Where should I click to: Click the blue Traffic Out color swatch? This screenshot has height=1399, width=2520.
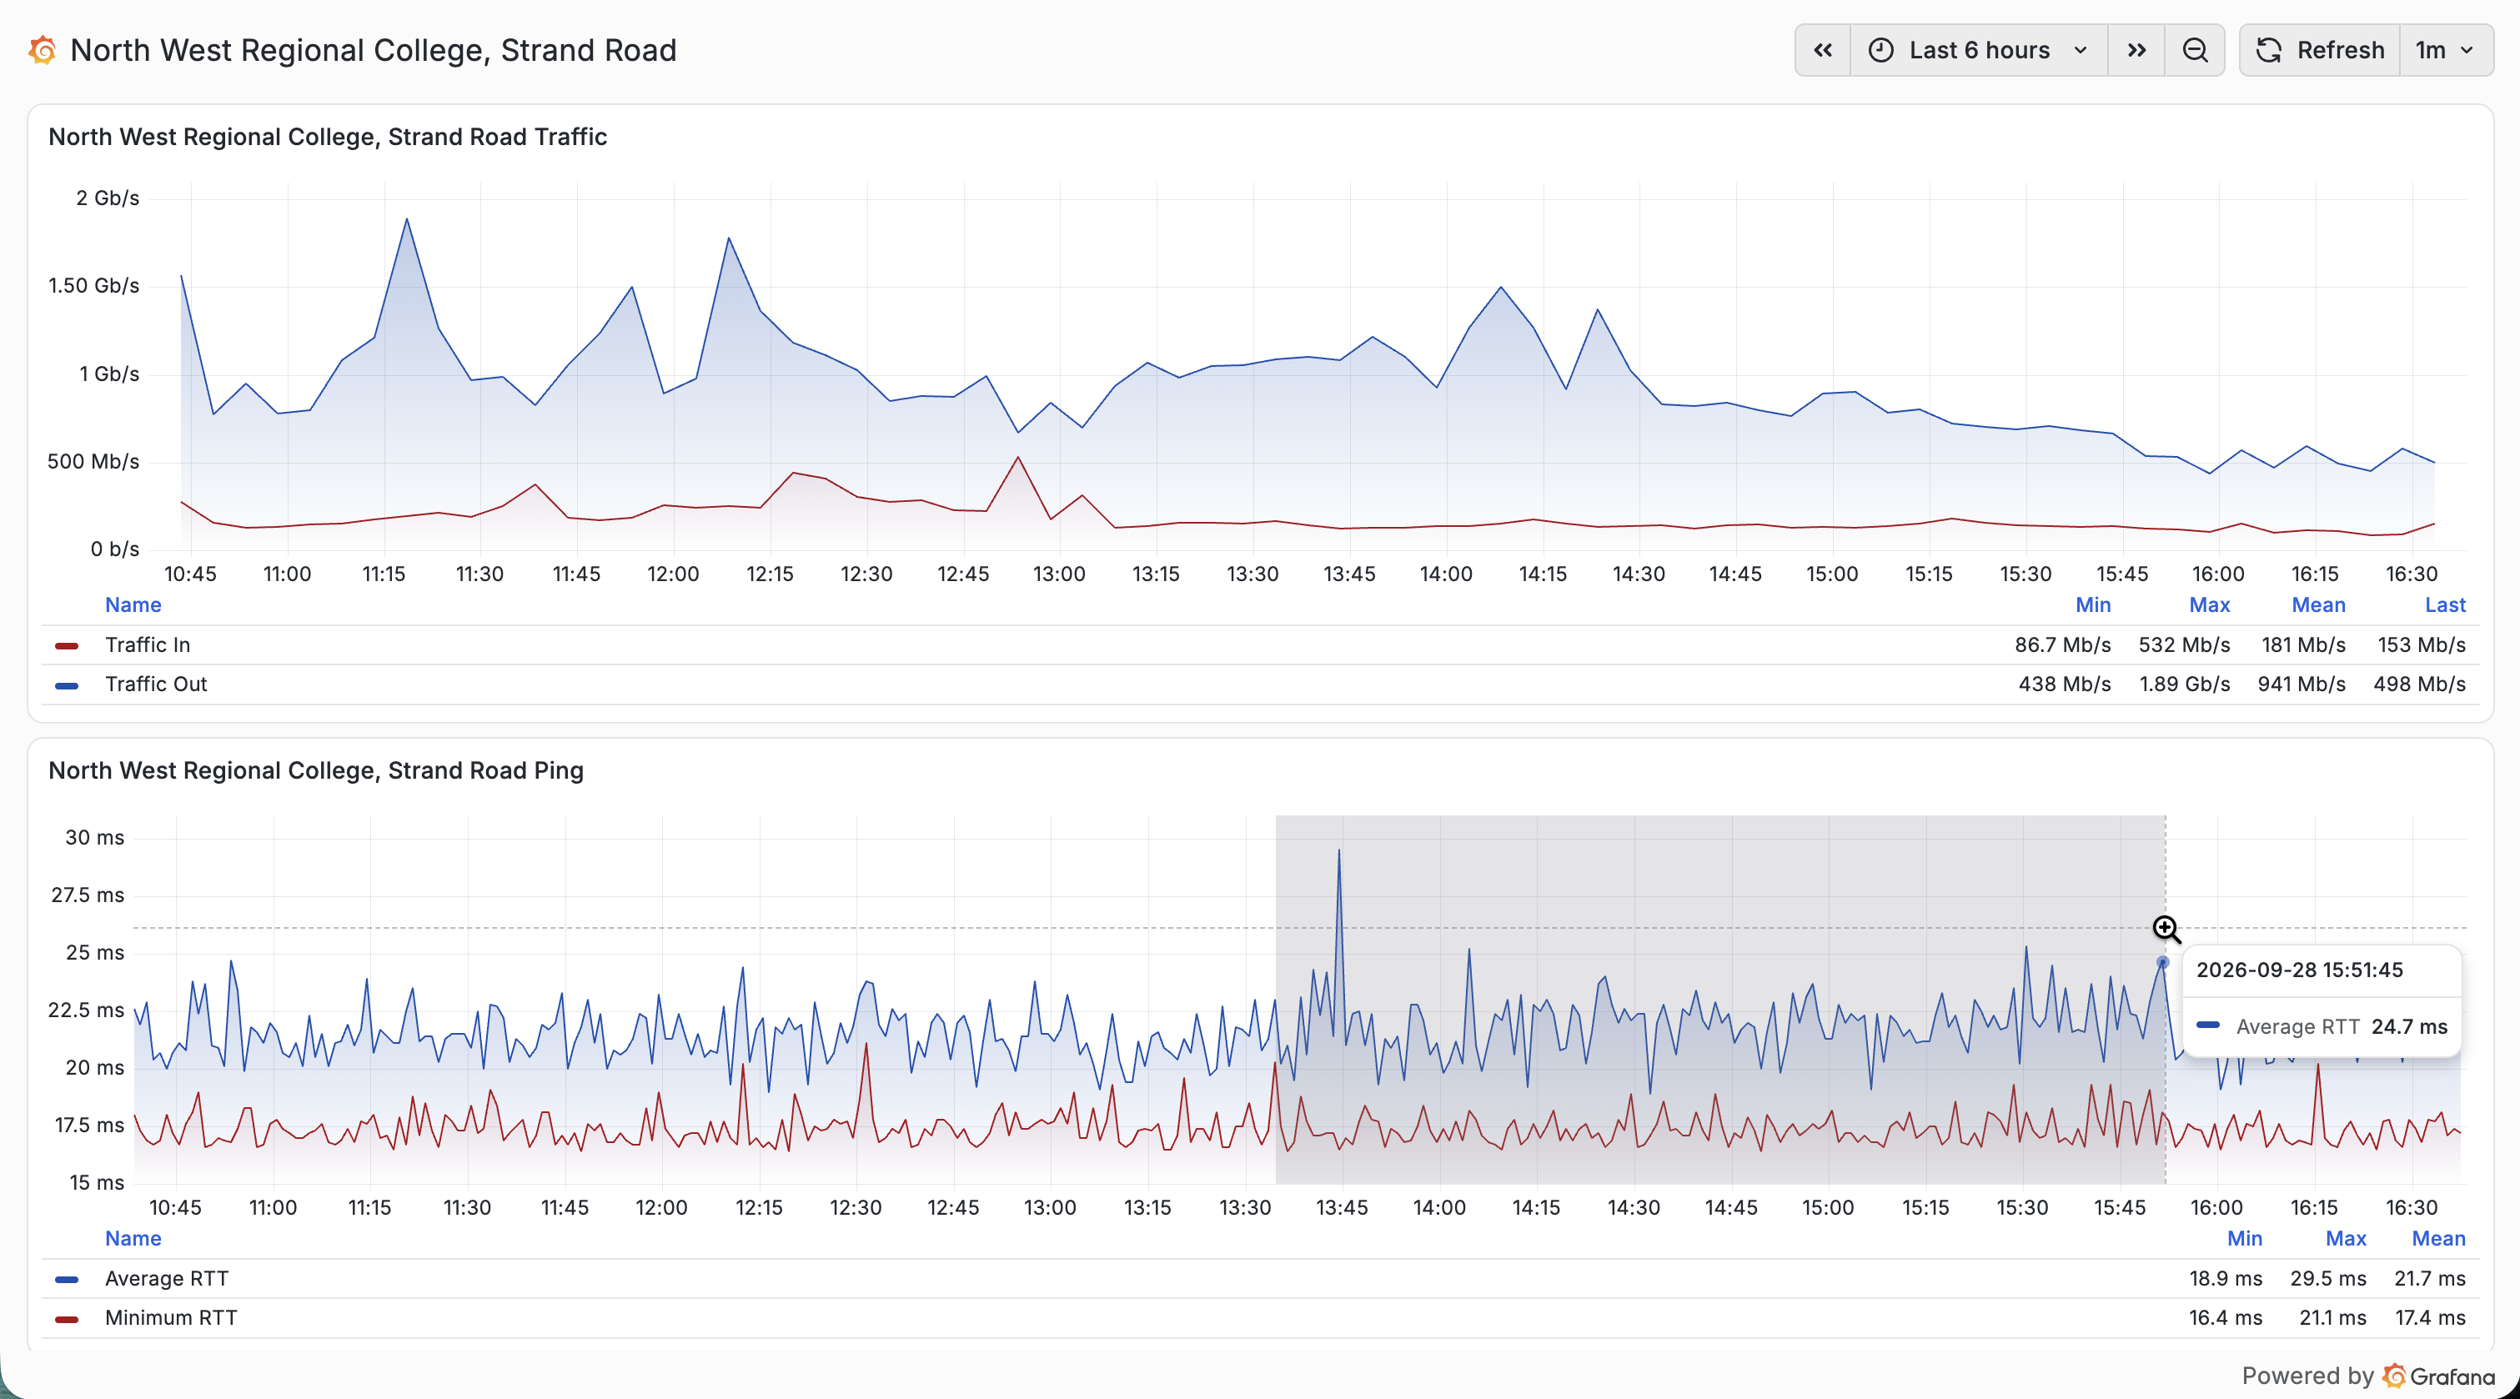(x=67, y=684)
